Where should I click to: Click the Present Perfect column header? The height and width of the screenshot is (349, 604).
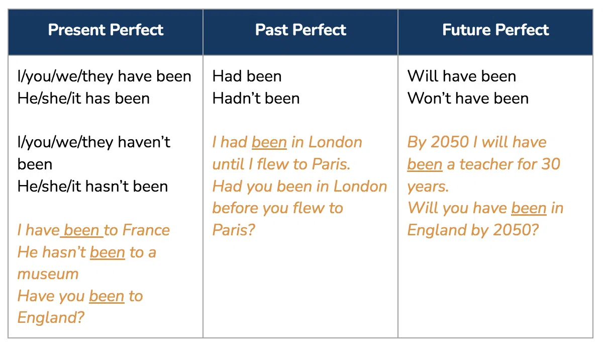tap(106, 30)
